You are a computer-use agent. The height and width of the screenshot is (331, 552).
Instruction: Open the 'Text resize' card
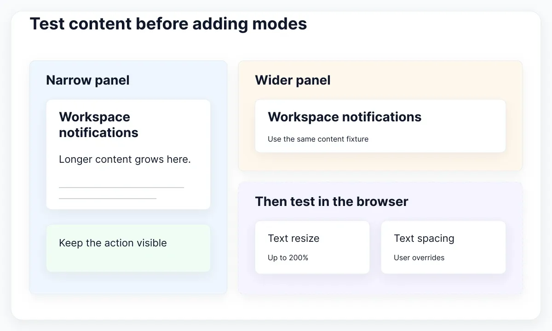[x=312, y=247]
